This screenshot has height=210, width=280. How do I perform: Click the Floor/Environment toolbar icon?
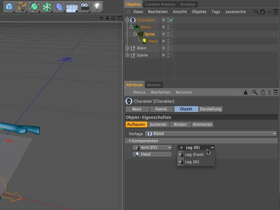(72, 6)
